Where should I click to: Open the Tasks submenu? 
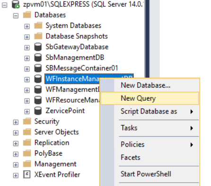[150, 128]
